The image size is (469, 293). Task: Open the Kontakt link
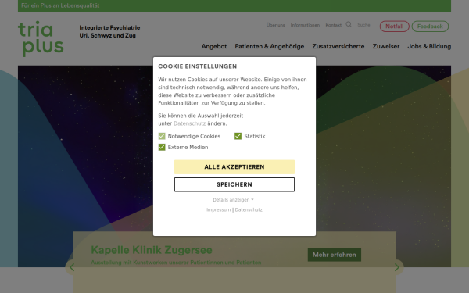pyautogui.click(x=333, y=25)
